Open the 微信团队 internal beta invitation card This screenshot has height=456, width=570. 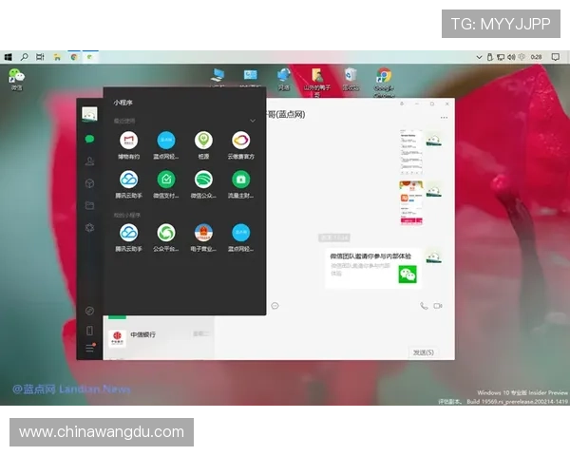coord(373,269)
